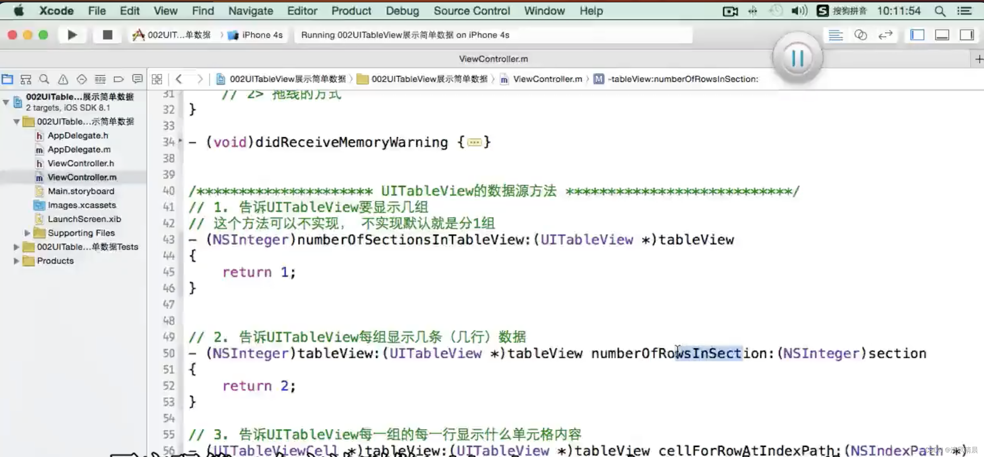Open Main.storyboard file
This screenshot has height=457, width=984.
81,191
